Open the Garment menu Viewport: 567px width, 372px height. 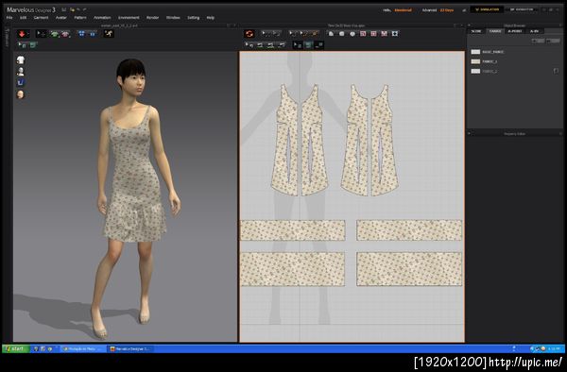41,18
